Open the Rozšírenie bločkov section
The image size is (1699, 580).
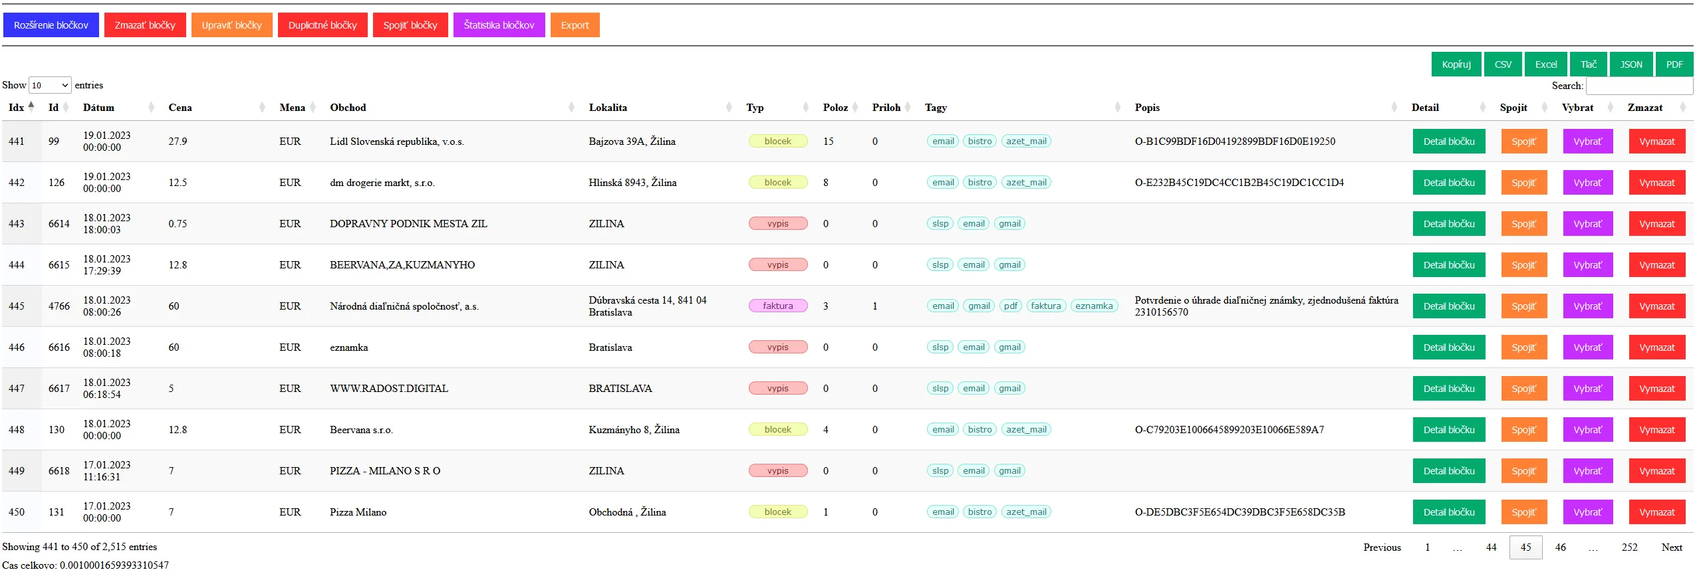pos(51,25)
